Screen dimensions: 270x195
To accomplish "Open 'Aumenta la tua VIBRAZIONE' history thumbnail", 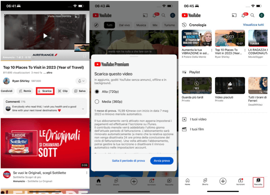I will [x=197, y=38].
